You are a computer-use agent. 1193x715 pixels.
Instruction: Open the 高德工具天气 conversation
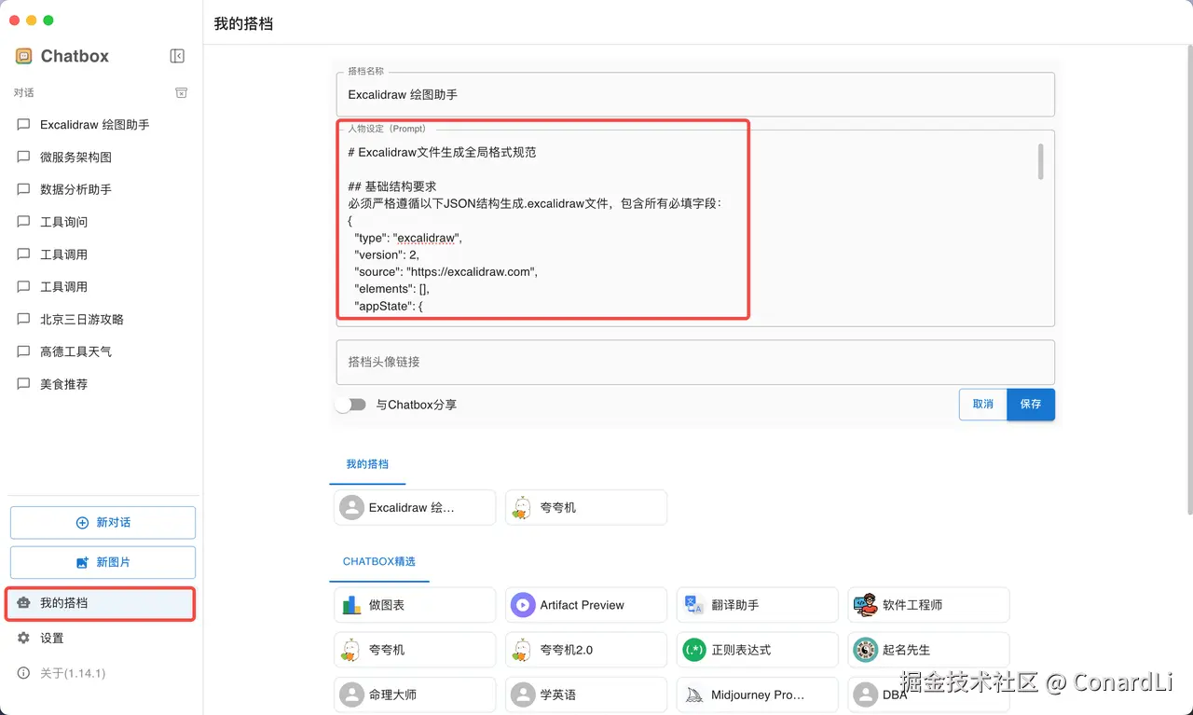101,352
